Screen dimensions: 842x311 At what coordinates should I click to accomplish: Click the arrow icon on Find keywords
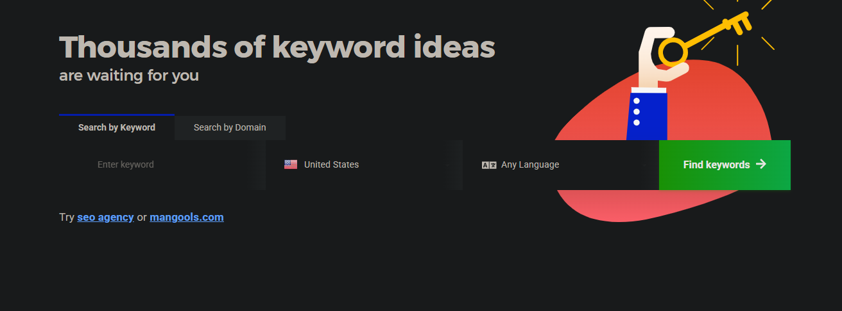coord(761,164)
